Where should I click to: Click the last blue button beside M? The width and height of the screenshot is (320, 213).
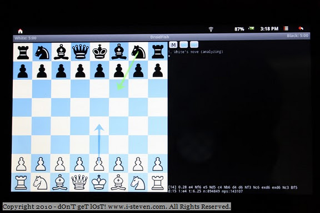point(194,44)
